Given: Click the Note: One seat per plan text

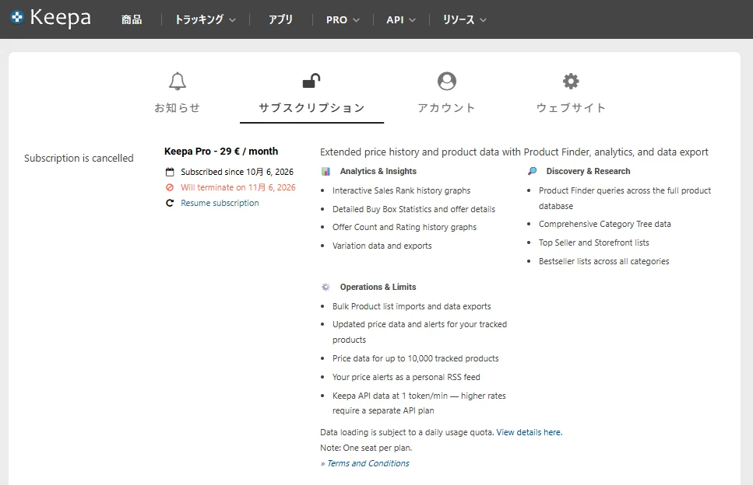Looking at the screenshot, I should pyautogui.click(x=366, y=448).
